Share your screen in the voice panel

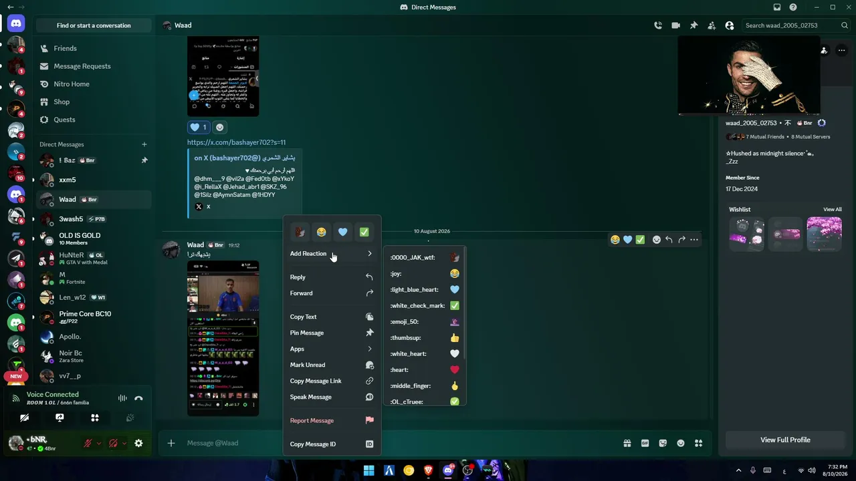60,418
